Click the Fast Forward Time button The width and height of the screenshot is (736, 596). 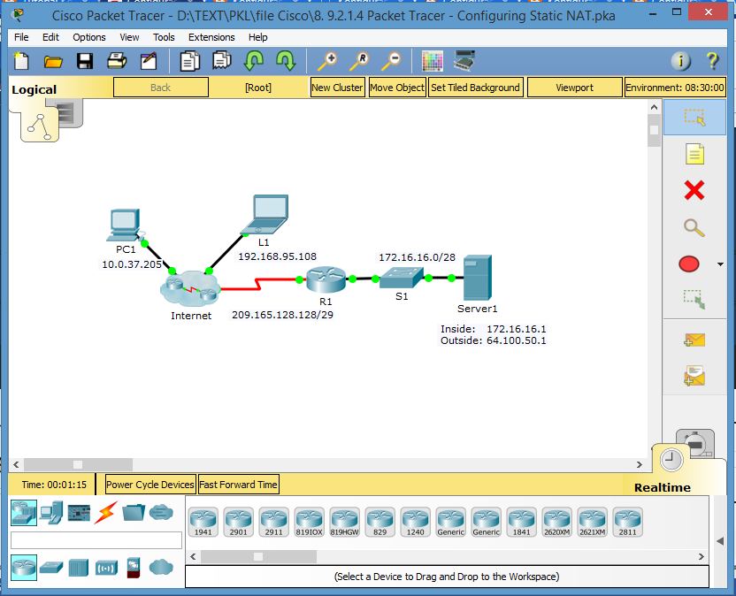point(238,485)
